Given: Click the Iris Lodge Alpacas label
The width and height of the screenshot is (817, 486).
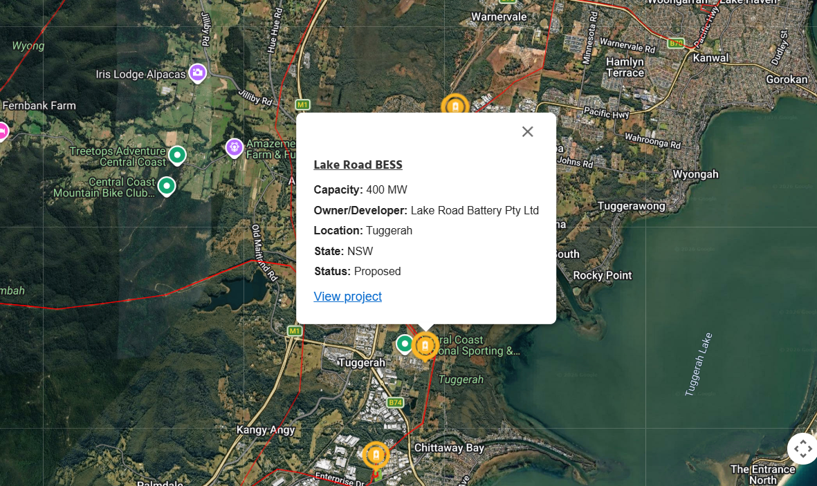Looking at the screenshot, I should (x=140, y=75).
